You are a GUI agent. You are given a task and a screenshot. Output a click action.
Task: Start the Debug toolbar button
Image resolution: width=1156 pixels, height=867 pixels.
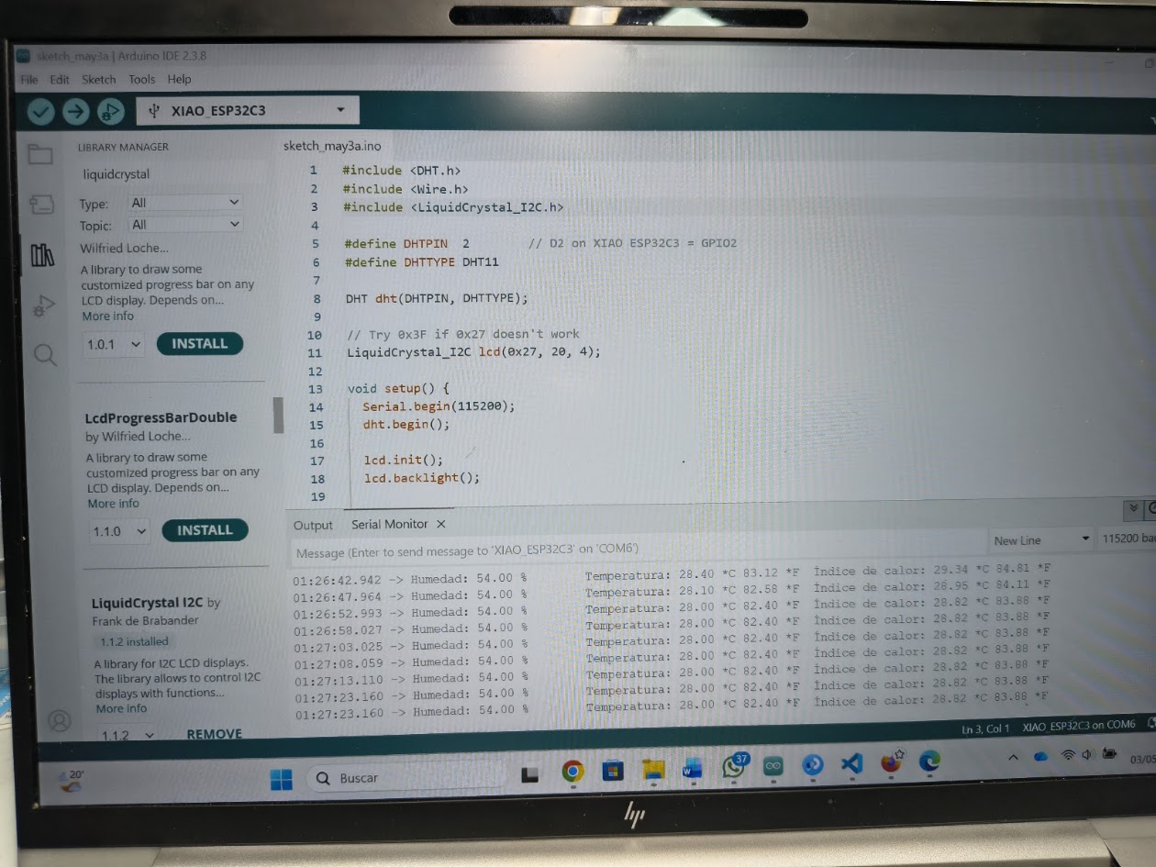(109, 112)
